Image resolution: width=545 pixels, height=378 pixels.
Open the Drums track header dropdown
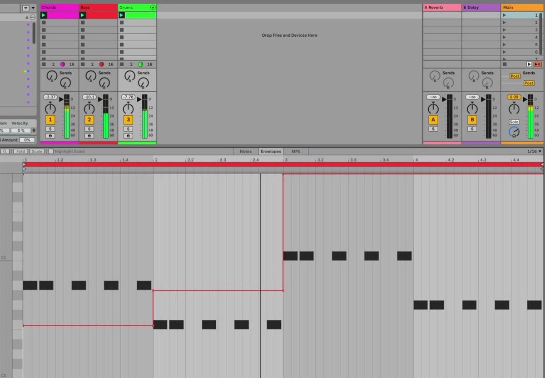click(153, 7)
